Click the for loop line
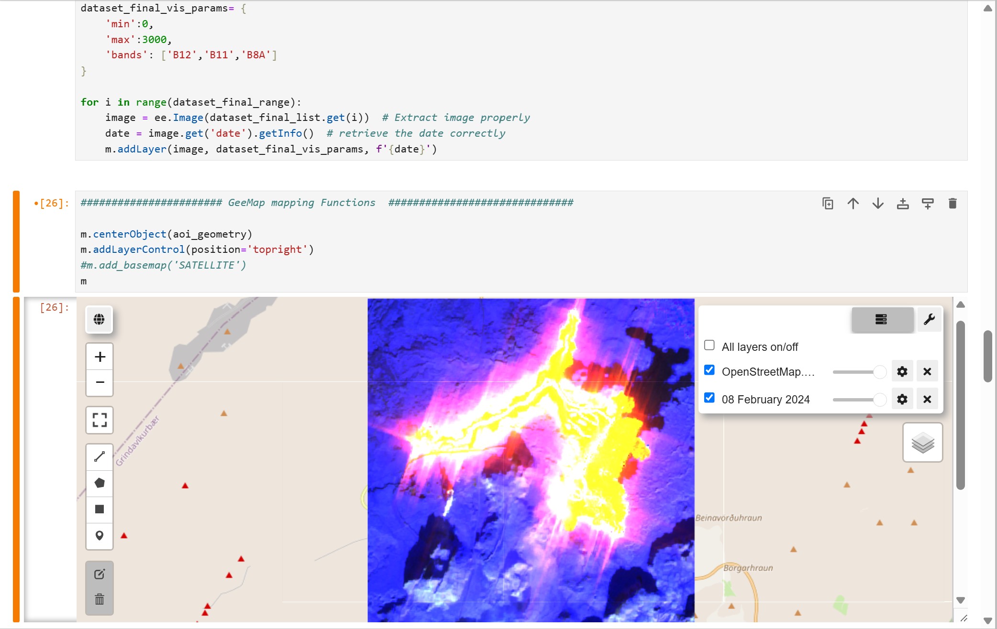This screenshot has height=629, width=997. 191,102
